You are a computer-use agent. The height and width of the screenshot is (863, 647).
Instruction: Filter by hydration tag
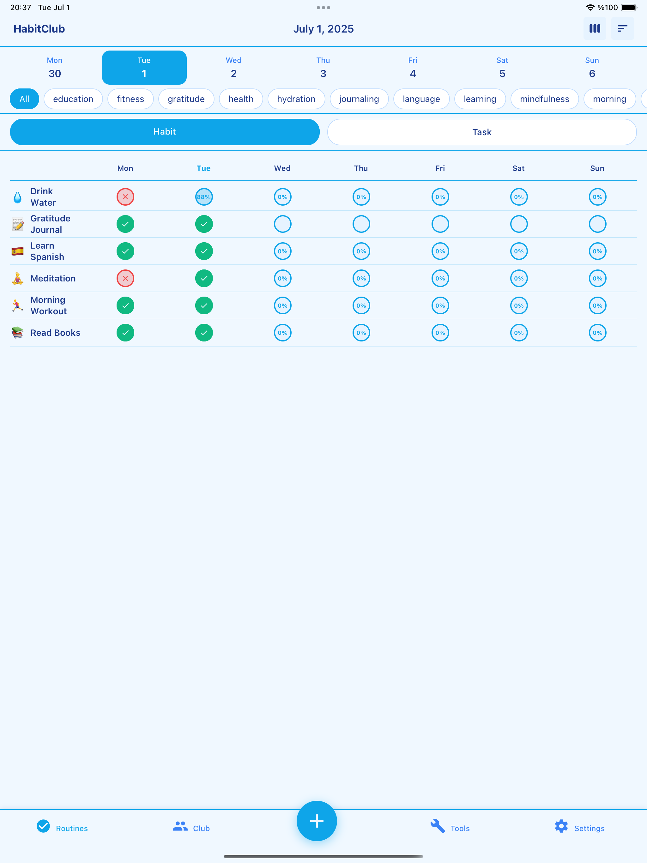coord(296,99)
